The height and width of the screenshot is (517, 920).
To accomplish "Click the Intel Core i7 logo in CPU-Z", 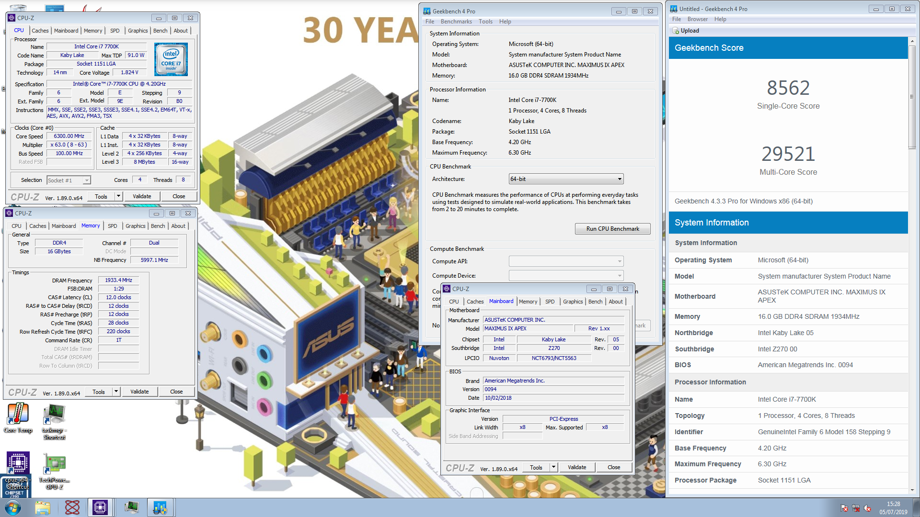I will point(171,59).
